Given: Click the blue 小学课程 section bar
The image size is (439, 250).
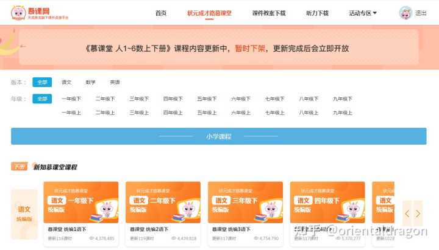Looking at the screenshot, I should tap(219, 136).
